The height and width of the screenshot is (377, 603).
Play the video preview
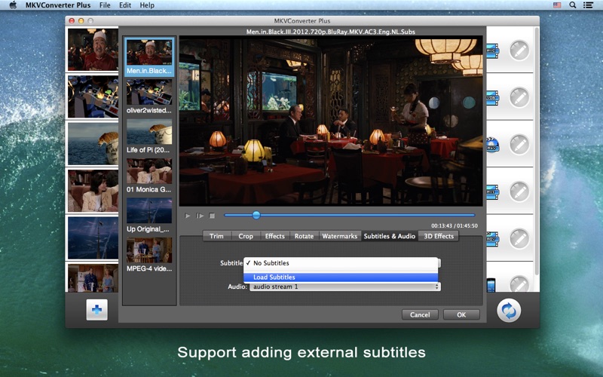click(x=188, y=216)
